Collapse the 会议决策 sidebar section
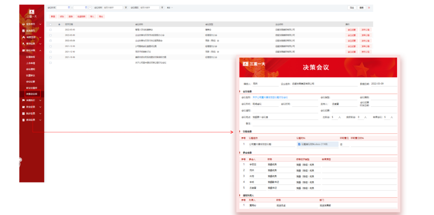434x215 pixels. click(x=40, y=50)
